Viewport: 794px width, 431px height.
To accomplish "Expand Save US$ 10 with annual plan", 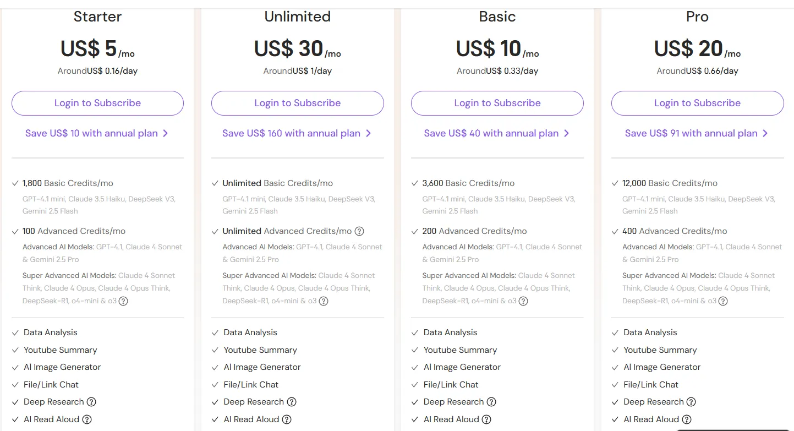I will point(97,133).
